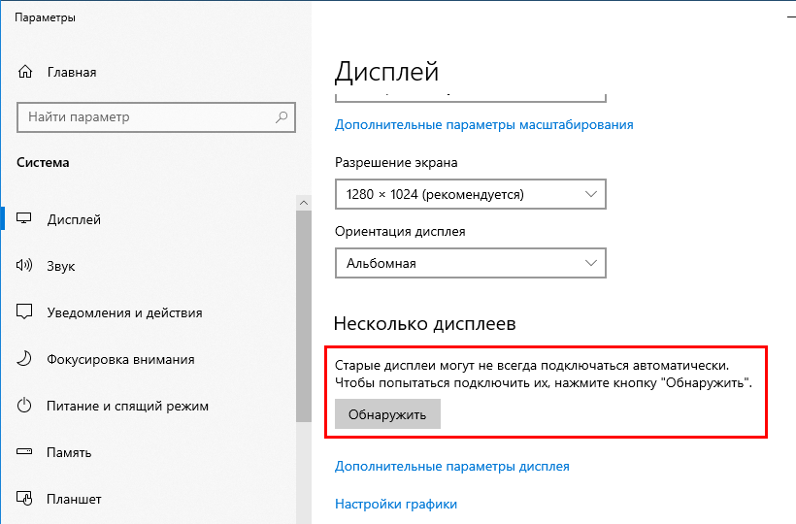Click the Память storage drive icon
This screenshot has width=796, height=524.
click(x=26, y=452)
